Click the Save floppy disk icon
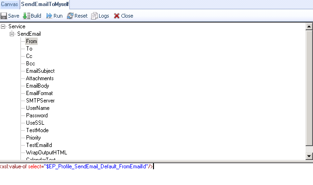313x185 pixels. click(4, 16)
